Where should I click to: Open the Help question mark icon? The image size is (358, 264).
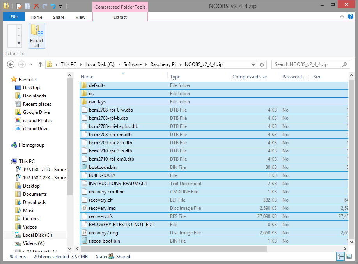pos(351,16)
